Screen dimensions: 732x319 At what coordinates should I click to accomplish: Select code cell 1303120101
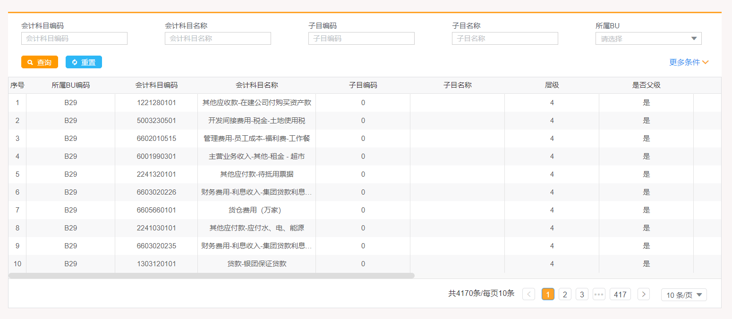[156, 264]
